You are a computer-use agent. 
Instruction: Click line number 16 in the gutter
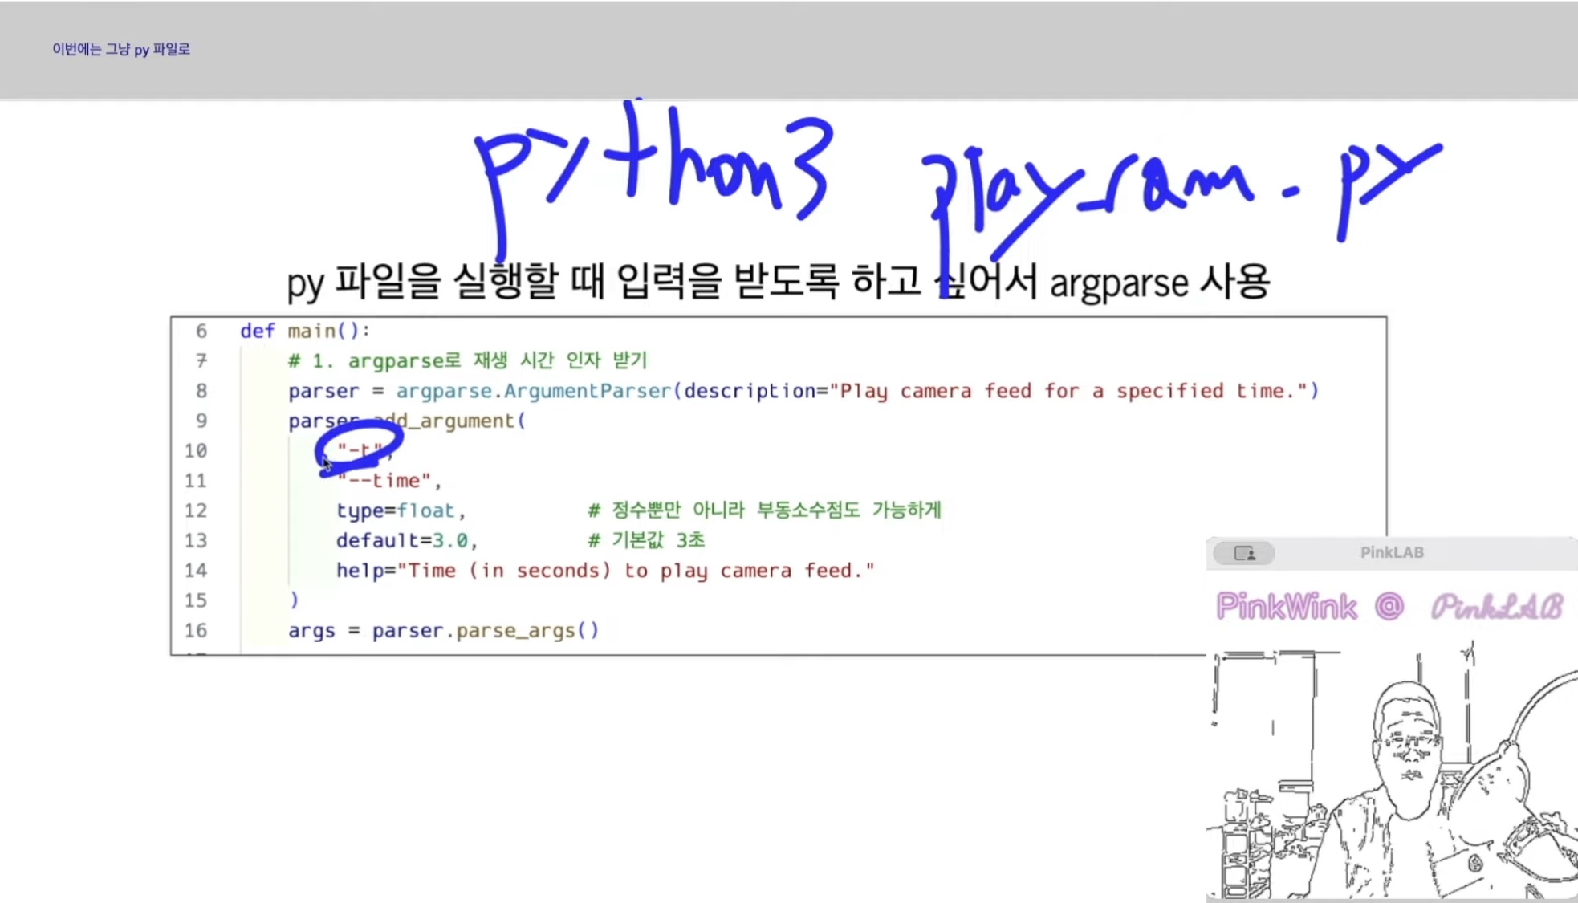196,631
